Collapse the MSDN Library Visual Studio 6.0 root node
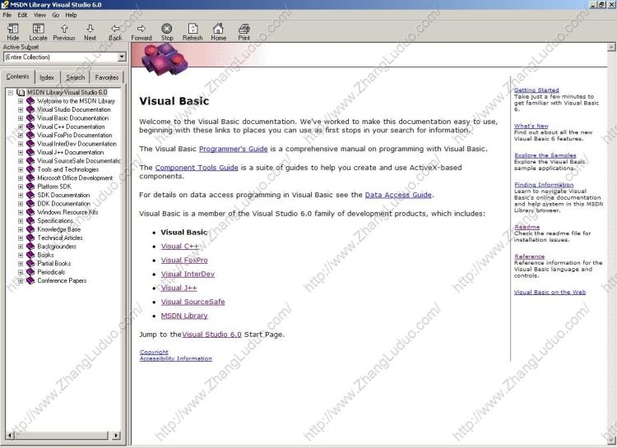The width and height of the screenshot is (617, 448). 11,92
